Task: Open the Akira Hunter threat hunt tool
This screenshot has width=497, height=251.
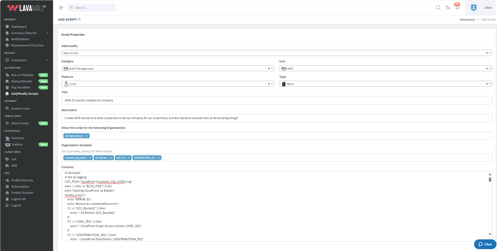Action: click(20, 123)
